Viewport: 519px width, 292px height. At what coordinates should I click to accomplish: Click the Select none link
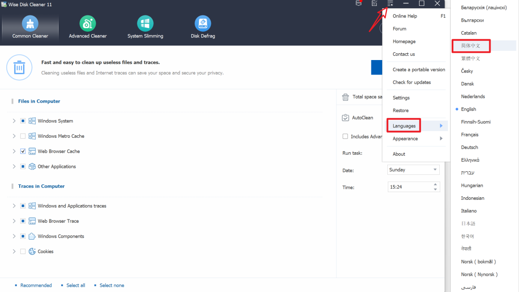[112, 285]
